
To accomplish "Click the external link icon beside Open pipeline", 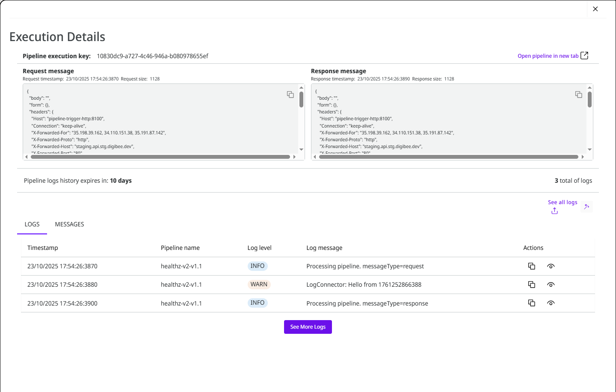I will pos(584,56).
